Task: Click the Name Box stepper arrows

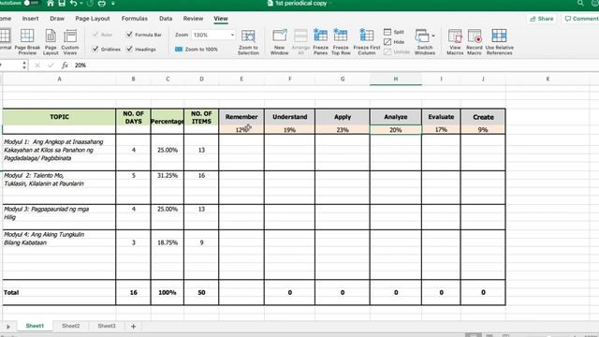Action: [24, 66]
